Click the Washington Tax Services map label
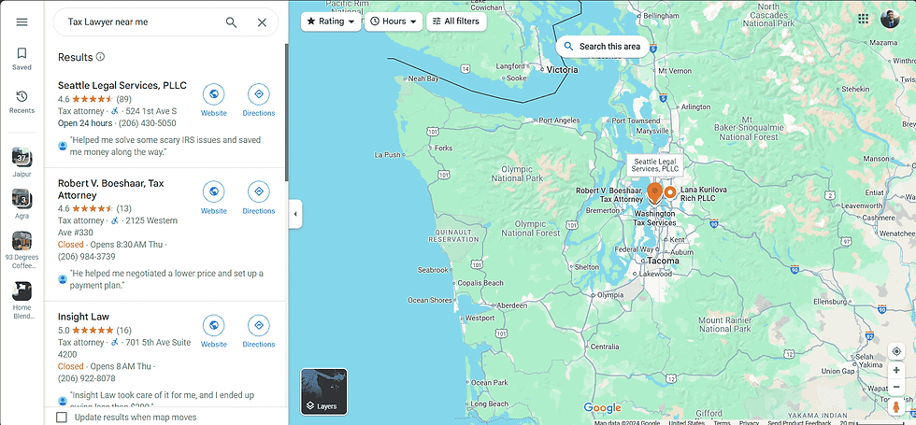 point(655,219)
